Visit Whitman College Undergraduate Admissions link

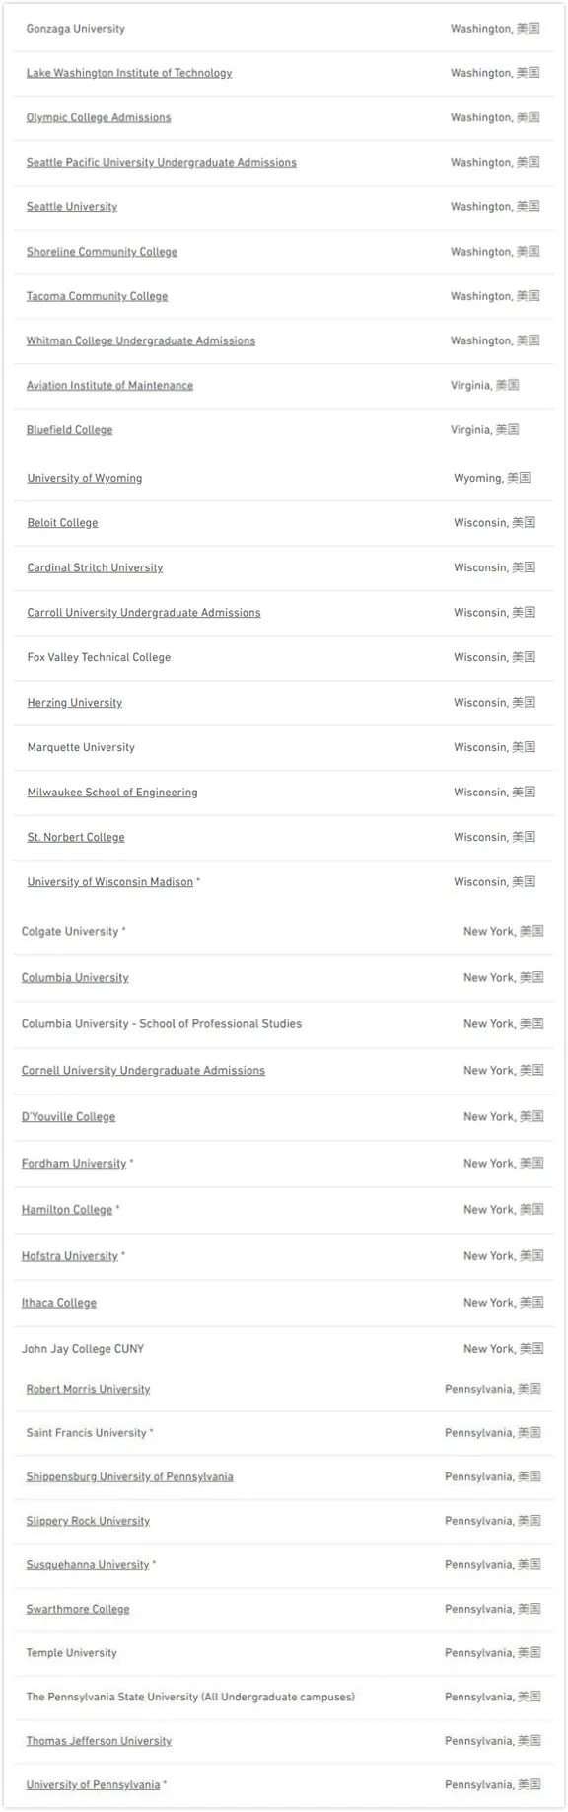pyautogui.click(x=141, y=340)
